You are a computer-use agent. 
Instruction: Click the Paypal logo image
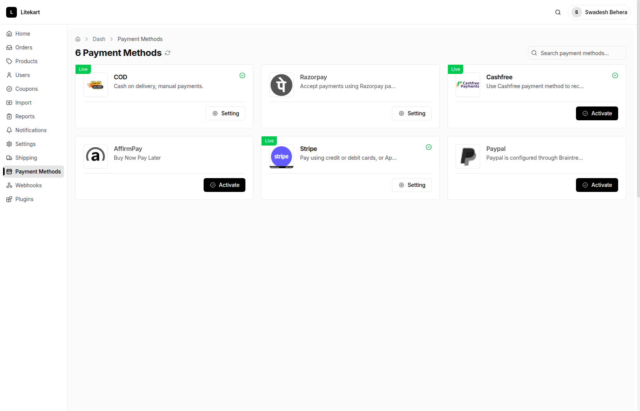coord(468,156)
